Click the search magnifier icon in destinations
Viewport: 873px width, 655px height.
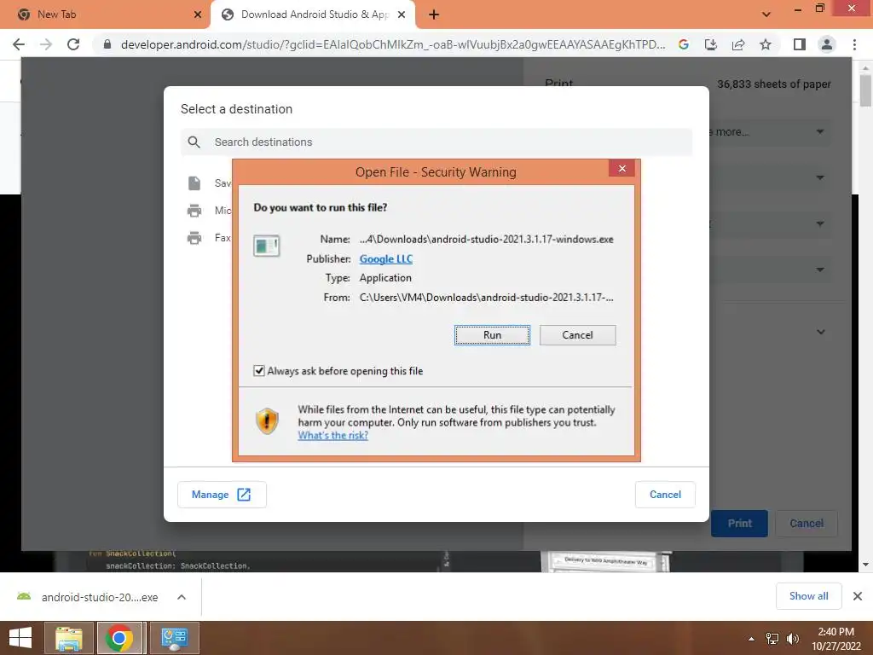194,142
